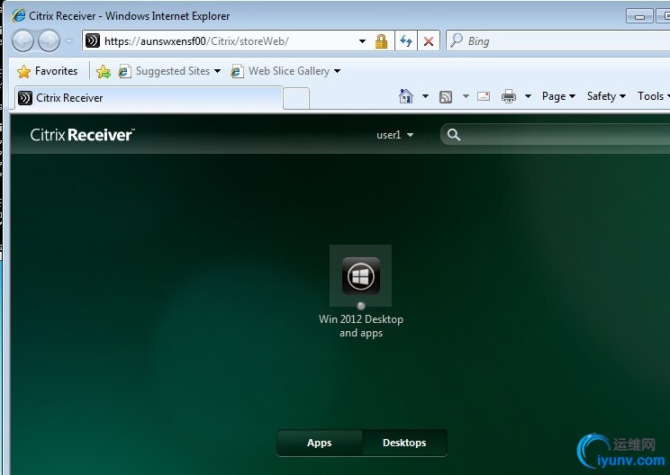Click the Print icon
The image size is (670, 475).
tap(509, 96)
